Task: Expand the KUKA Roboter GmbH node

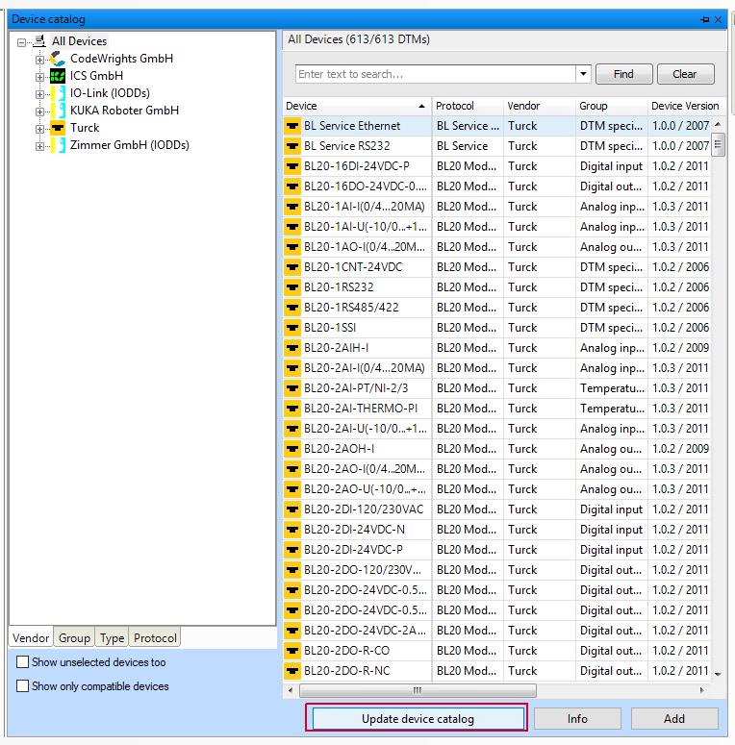Action: click(x=39, y=112)
